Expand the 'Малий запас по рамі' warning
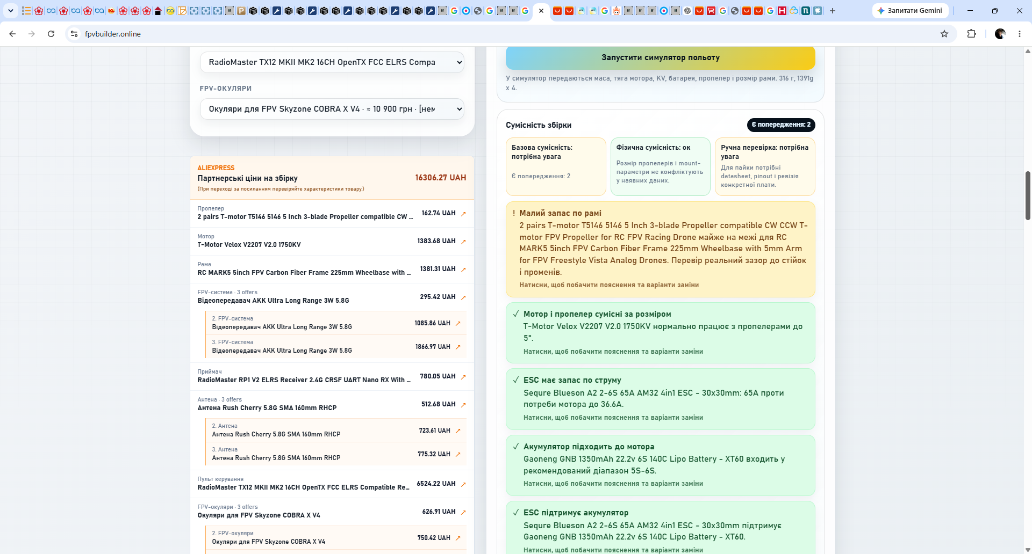The image size is (1032, 554). (x=661, y=249)
